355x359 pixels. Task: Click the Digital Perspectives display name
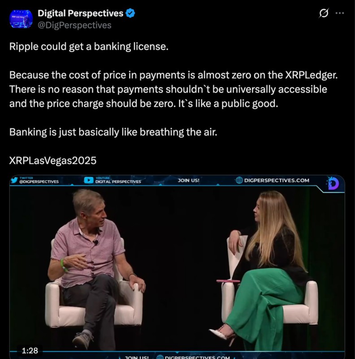[x=80, y=13]
